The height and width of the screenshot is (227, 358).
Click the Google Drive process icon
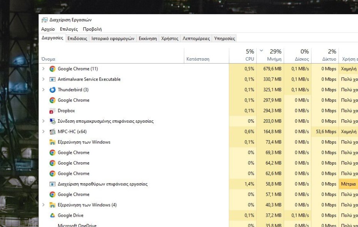point(52,215)
